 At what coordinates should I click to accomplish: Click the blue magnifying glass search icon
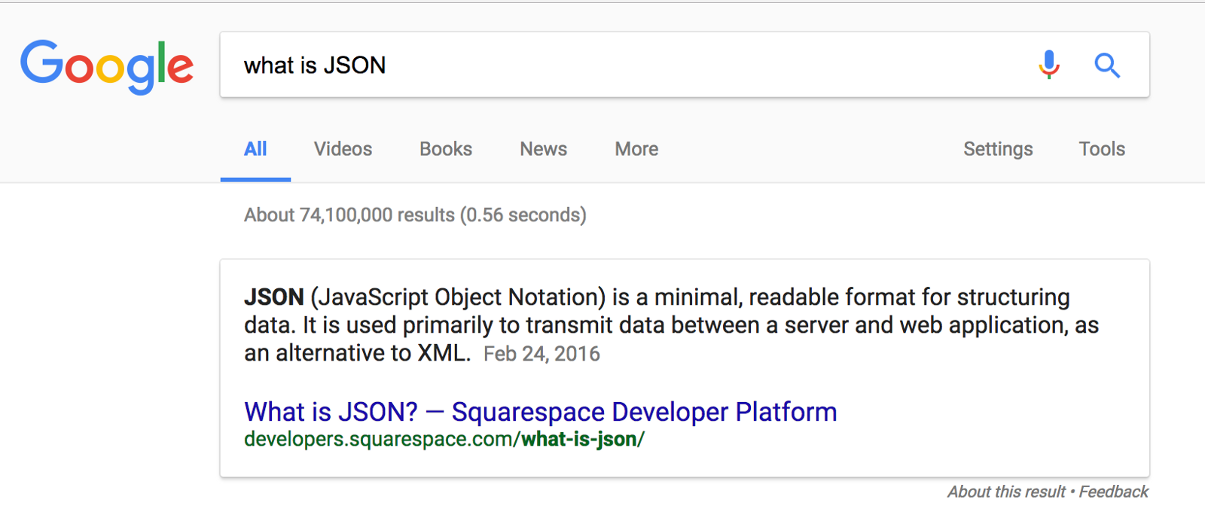1106,66
